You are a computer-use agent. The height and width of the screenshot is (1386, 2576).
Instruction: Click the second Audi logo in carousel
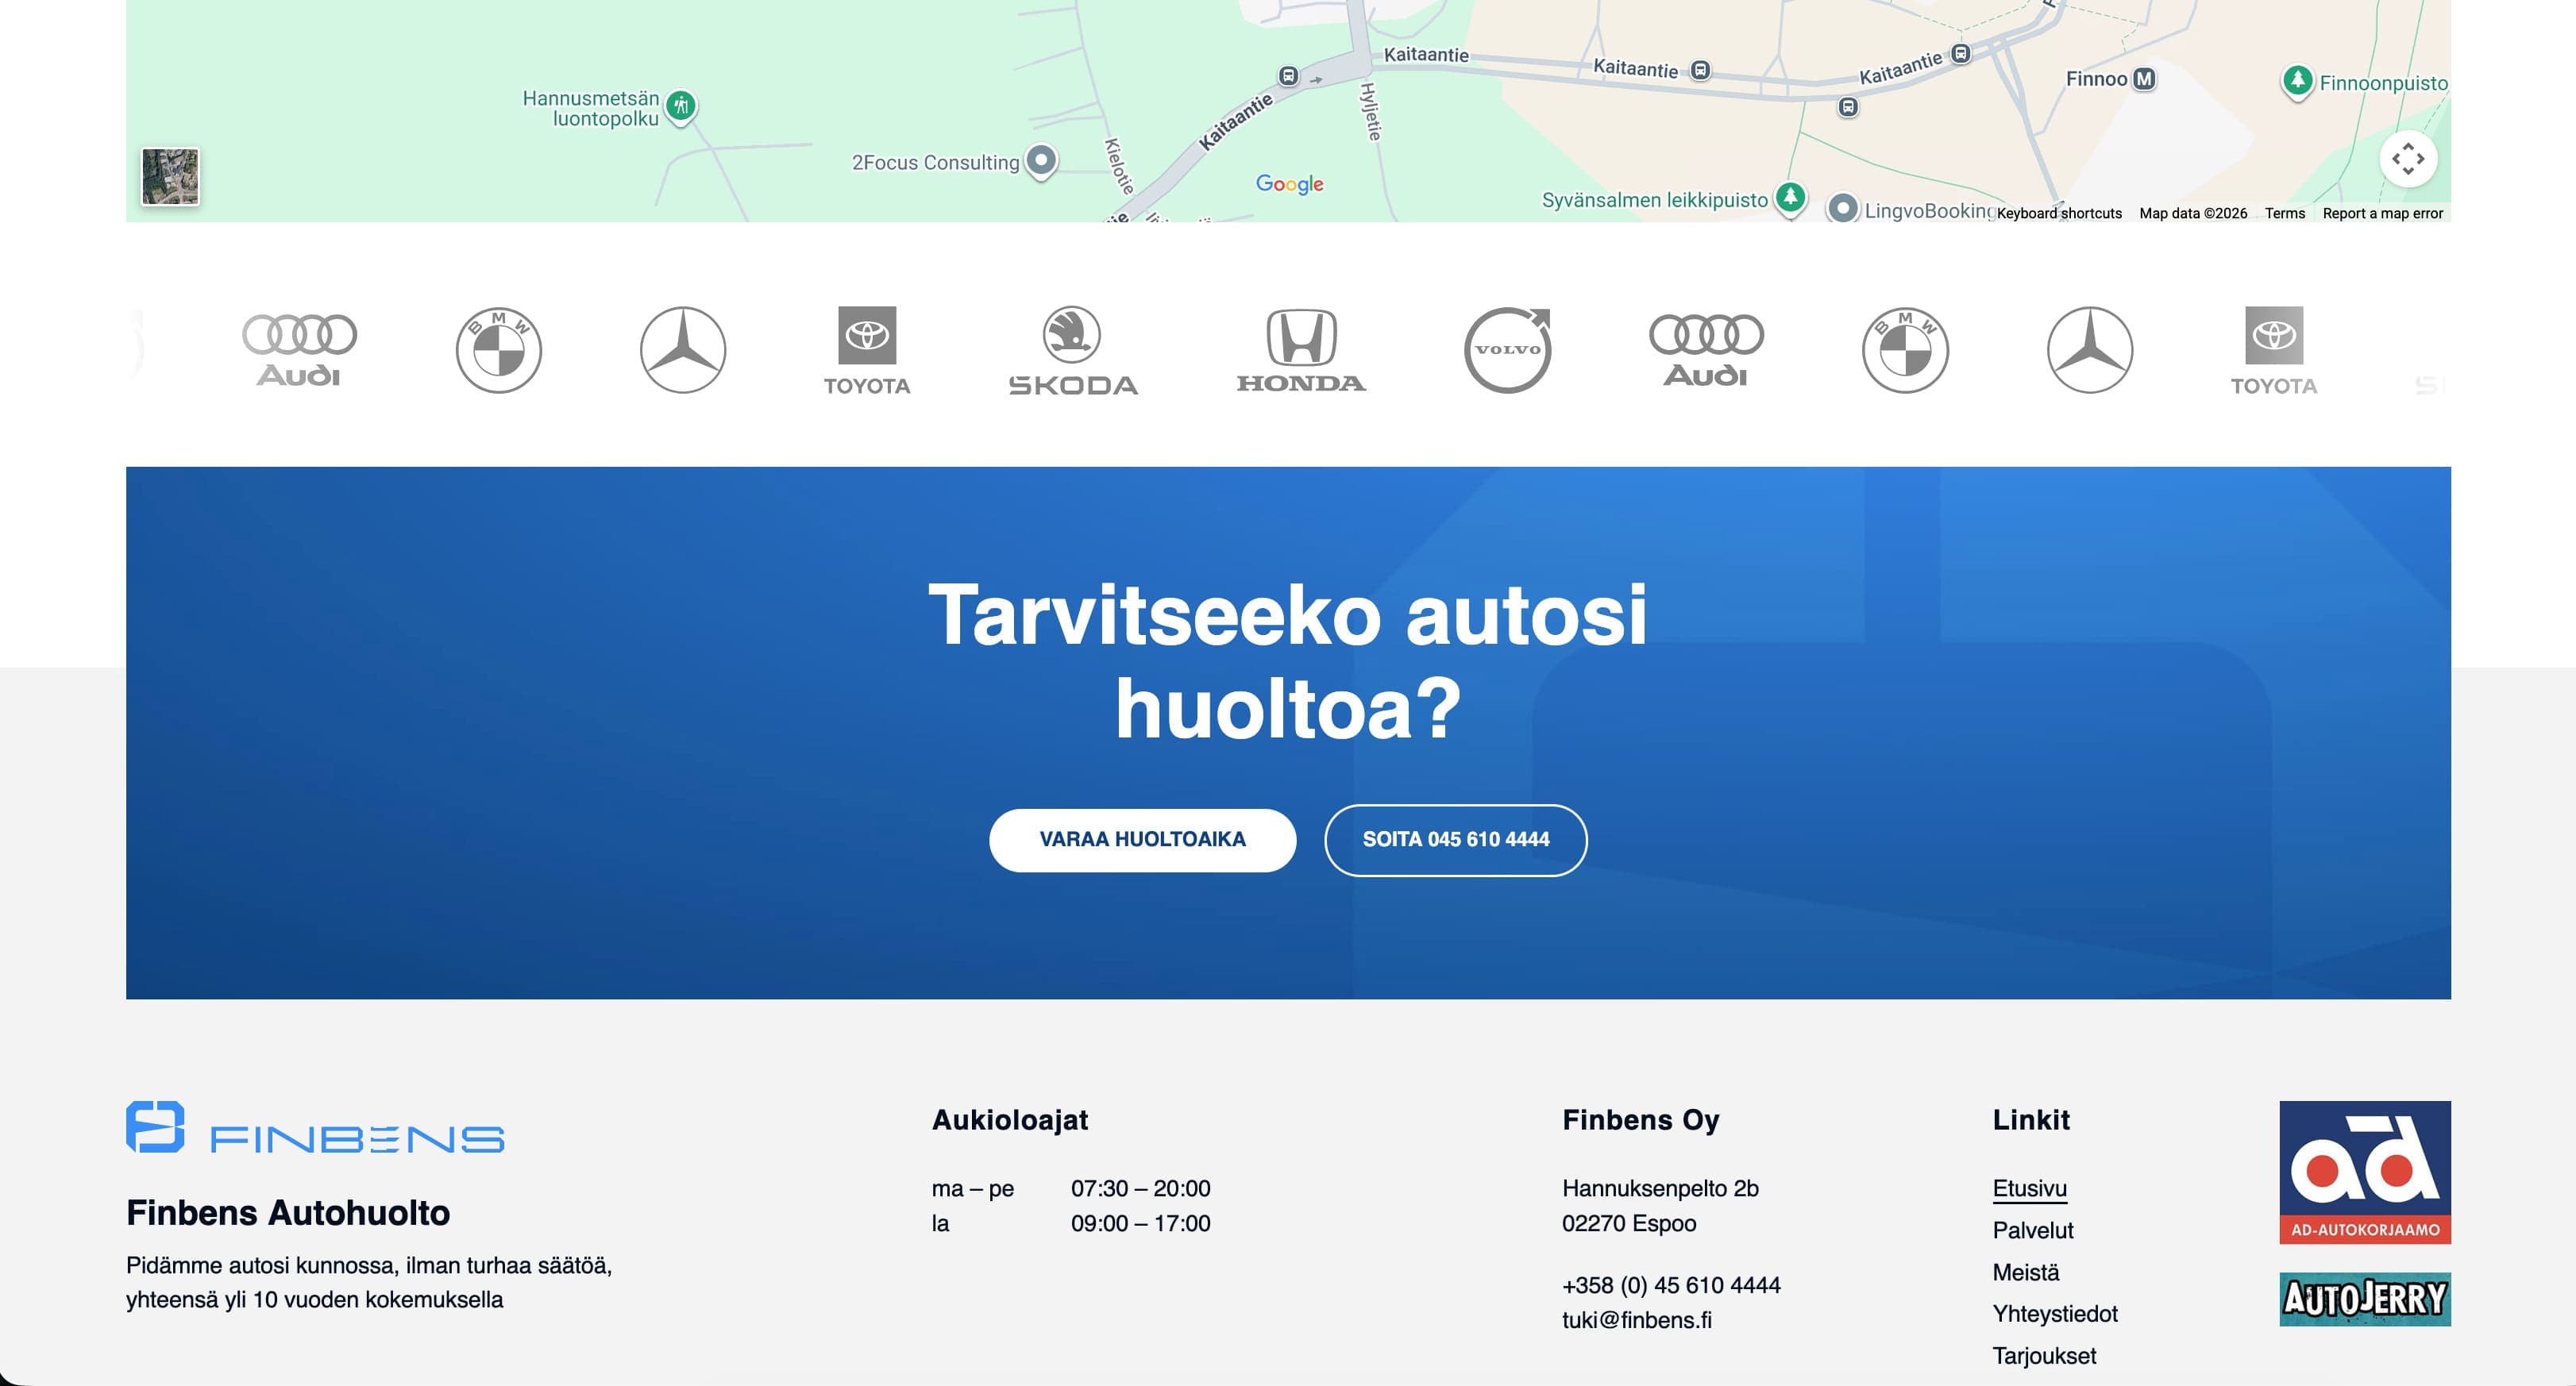(x=1706, y=350)
